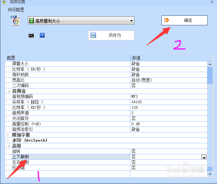Open the command line console icon
Viewport: 217px width, 184px height.
point(31,36)
